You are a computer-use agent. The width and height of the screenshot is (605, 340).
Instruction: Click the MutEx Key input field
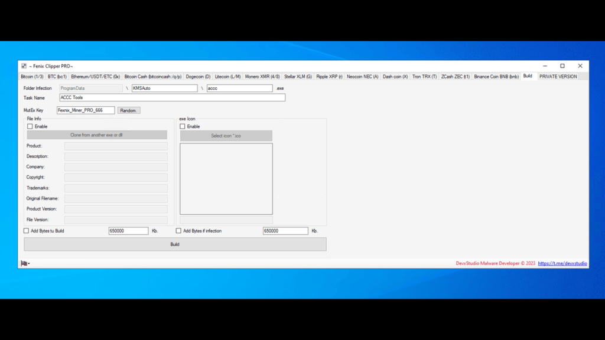point(86,110)
